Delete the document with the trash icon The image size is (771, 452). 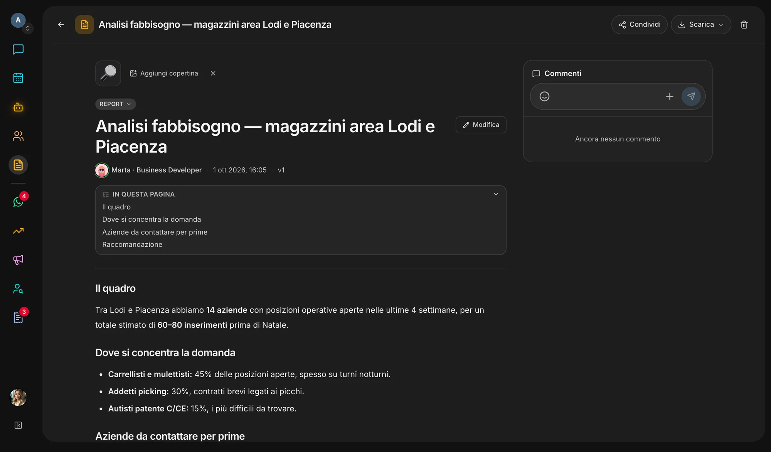744,24
